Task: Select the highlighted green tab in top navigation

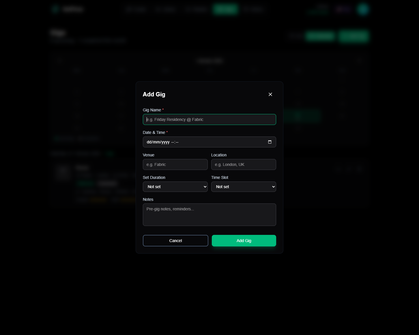Action: pyautogui.click(x=225, y=9)
